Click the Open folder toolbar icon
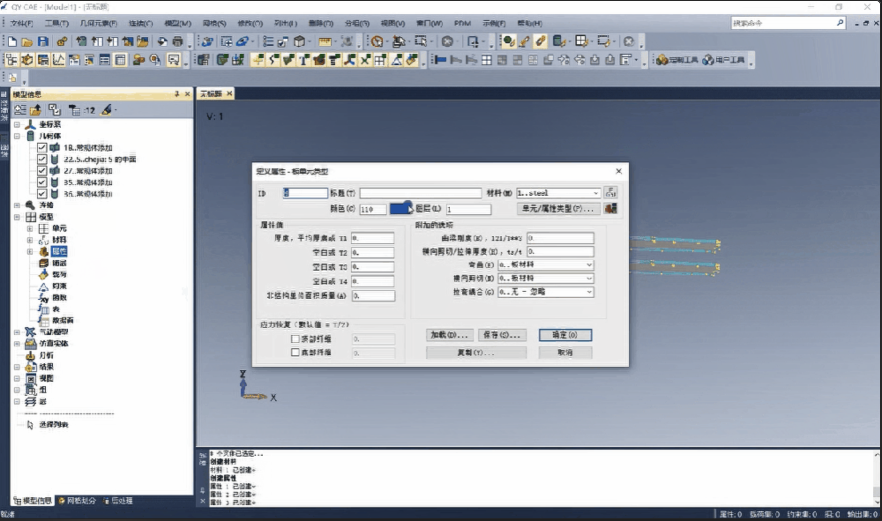The image size is (882, 521). pyautogui.click(x=27, y=42)
